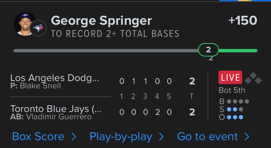Select the Toronto Blue Jays team row
This screenshot has width=271, height=148.
pos(56,112)
